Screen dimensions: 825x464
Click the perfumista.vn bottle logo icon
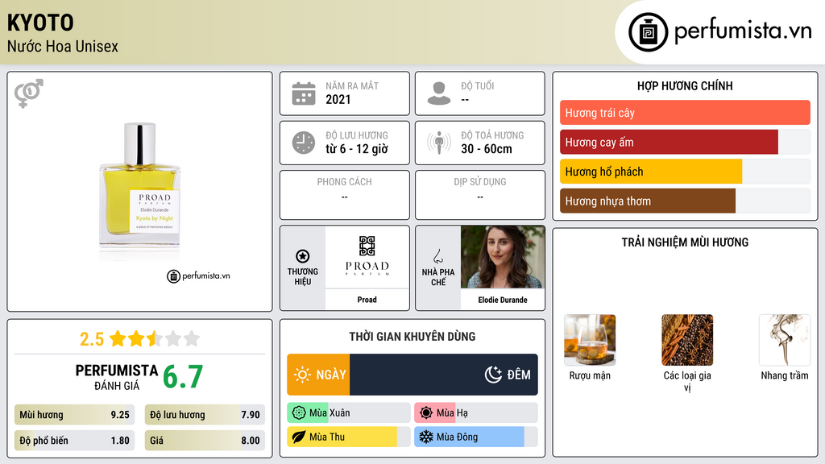tap(648, 32)
